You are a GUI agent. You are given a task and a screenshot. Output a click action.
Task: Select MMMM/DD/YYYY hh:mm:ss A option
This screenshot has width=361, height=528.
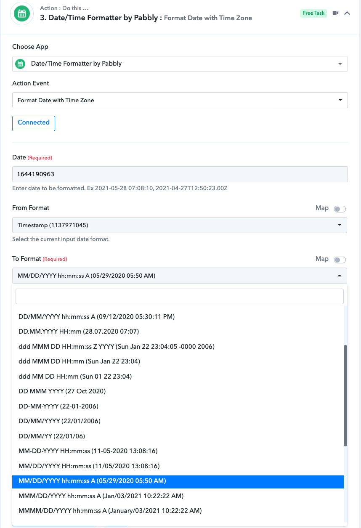tap(178, 511)
